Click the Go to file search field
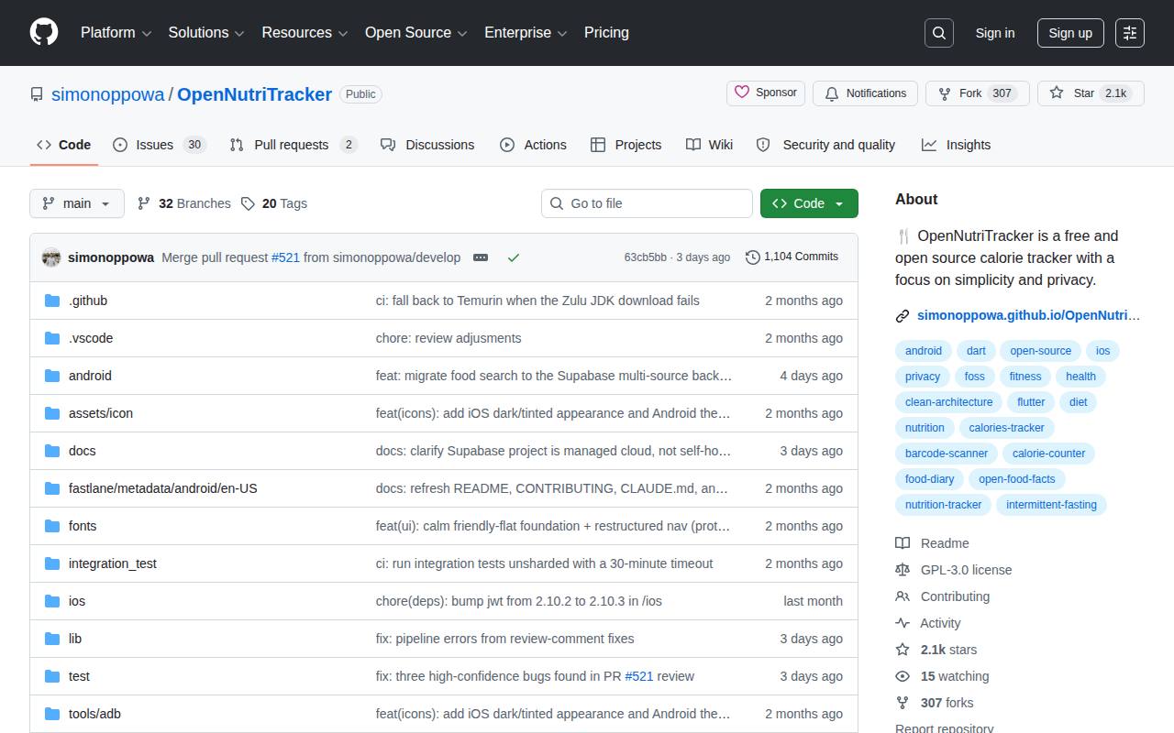 647,203
